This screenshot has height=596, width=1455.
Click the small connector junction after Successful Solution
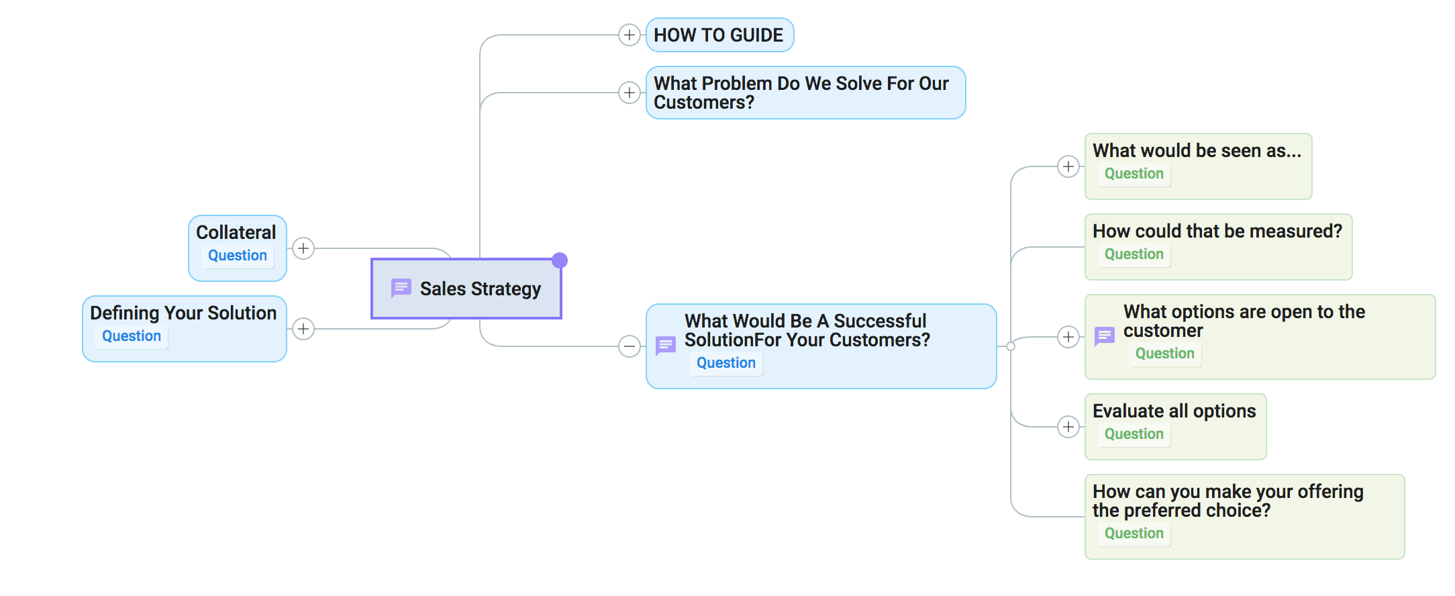1011,346
